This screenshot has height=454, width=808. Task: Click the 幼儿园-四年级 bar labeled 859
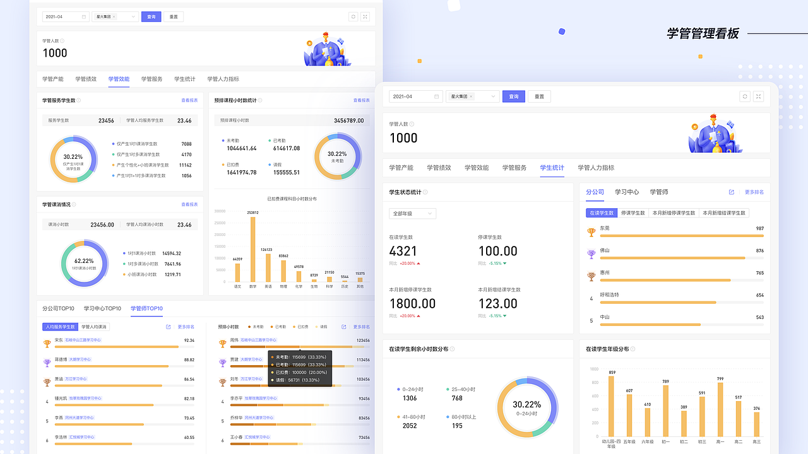[x=611, y=407]
